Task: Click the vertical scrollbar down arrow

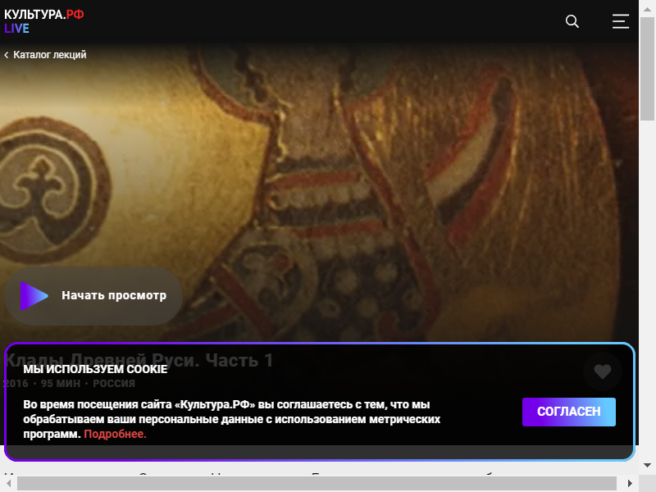Action: (647, 465)
